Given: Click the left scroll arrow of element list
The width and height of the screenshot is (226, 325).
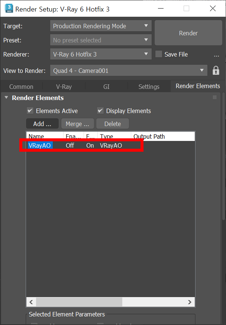Looking at the screenshot, I should 31,302.
